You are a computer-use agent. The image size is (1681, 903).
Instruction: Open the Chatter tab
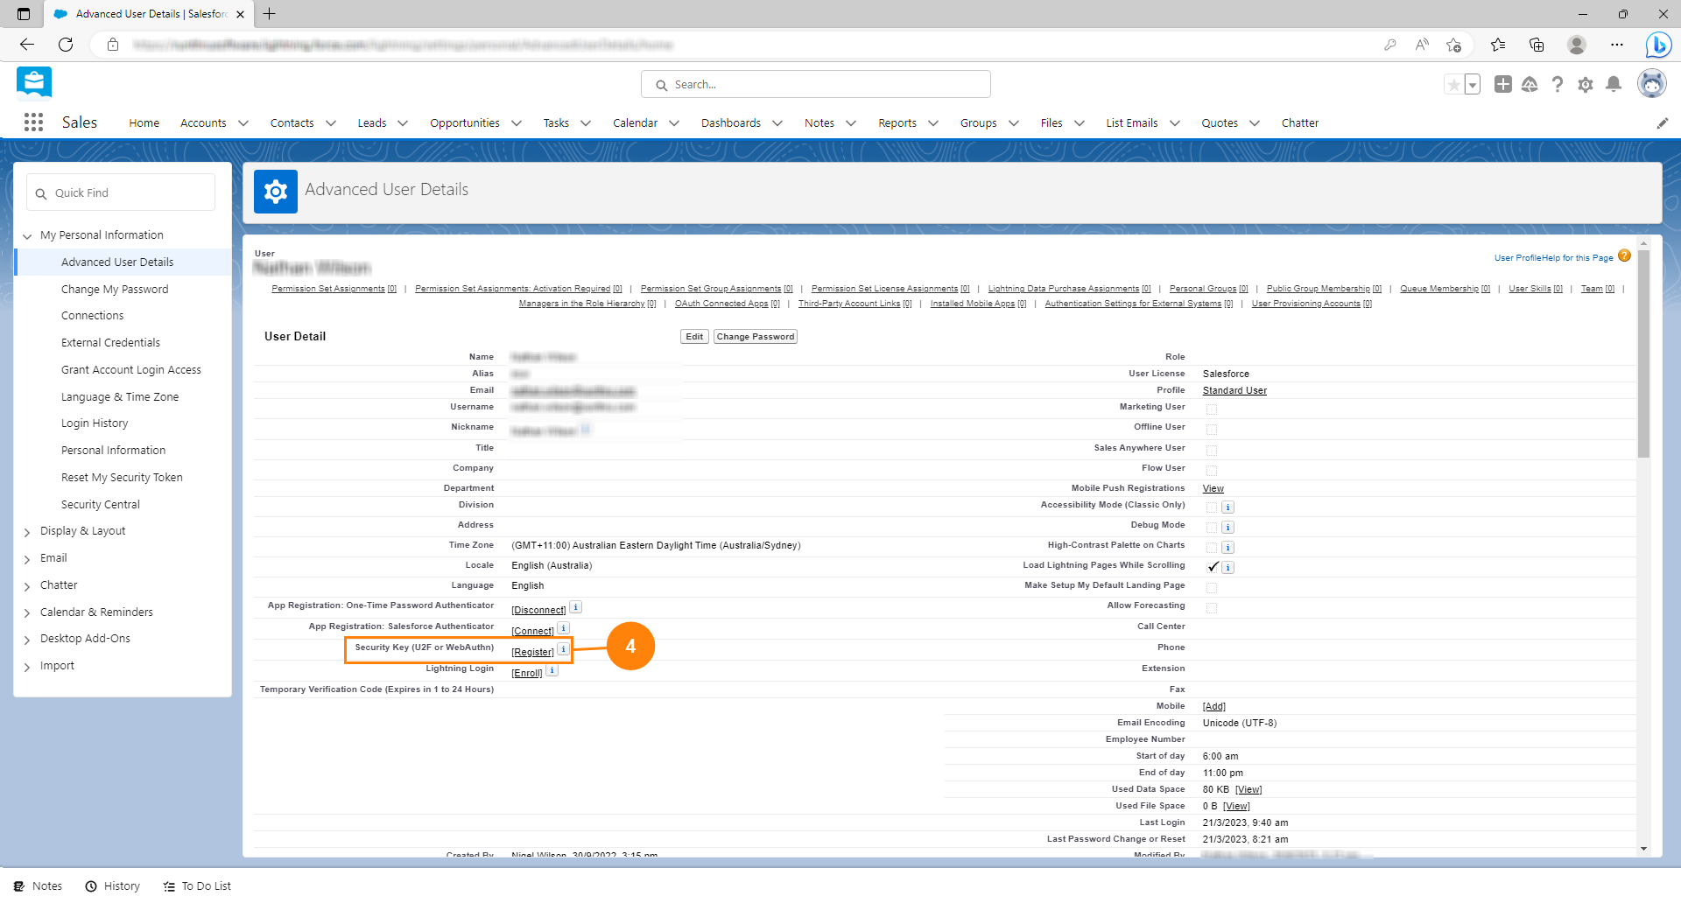1299,123
